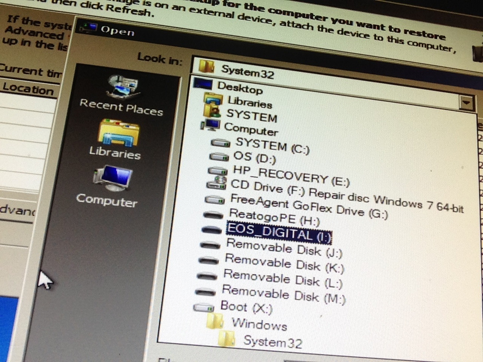Choose Removable Disk (M:)
The height and width of the screenshot is (362, 483).
[283, 294]
